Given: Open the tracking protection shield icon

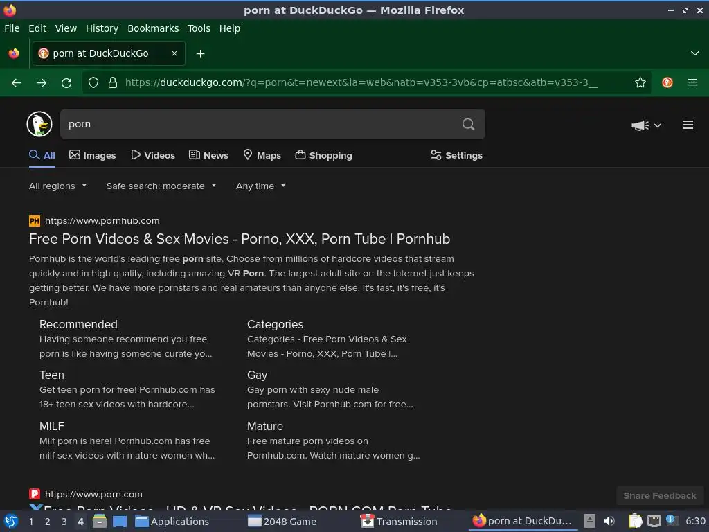Looking at the screenshot, I should pos(93,82).
